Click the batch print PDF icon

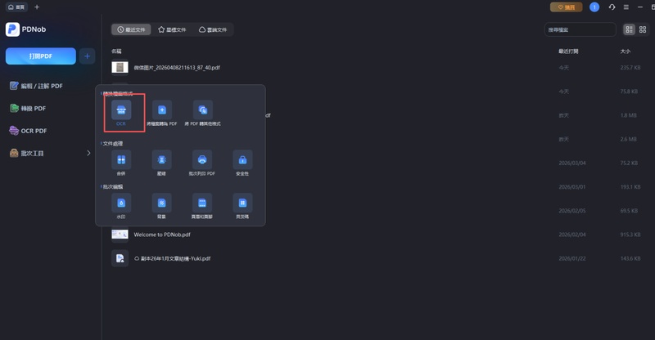click(x=201, y=159)
